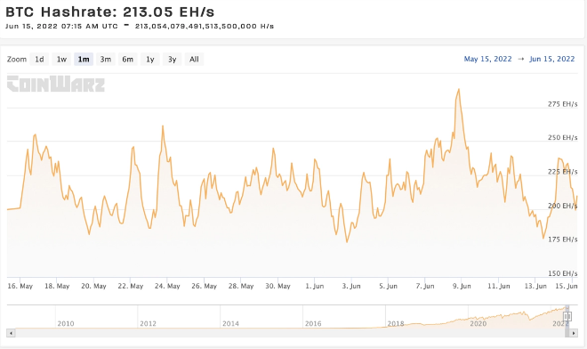Click the 150 EH/s axis label
587x349 pixels.
pos(563,273)
